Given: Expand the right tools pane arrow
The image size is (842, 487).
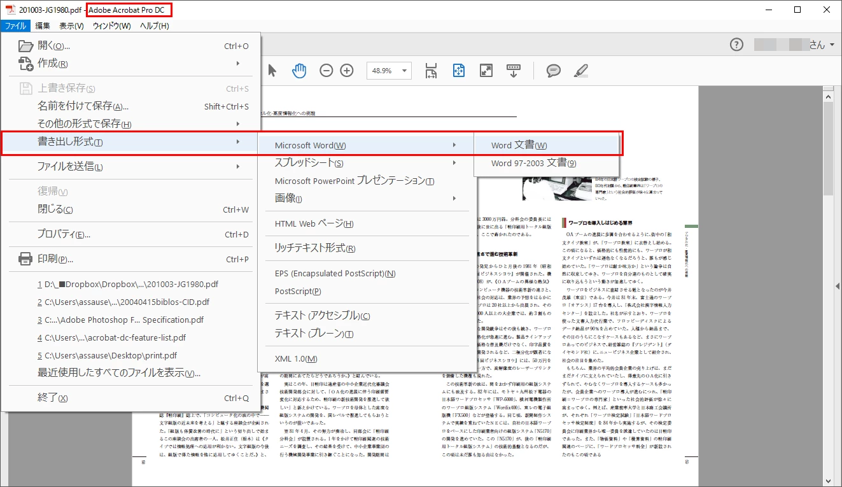Looking at the screenshot, I should point(838,286).
